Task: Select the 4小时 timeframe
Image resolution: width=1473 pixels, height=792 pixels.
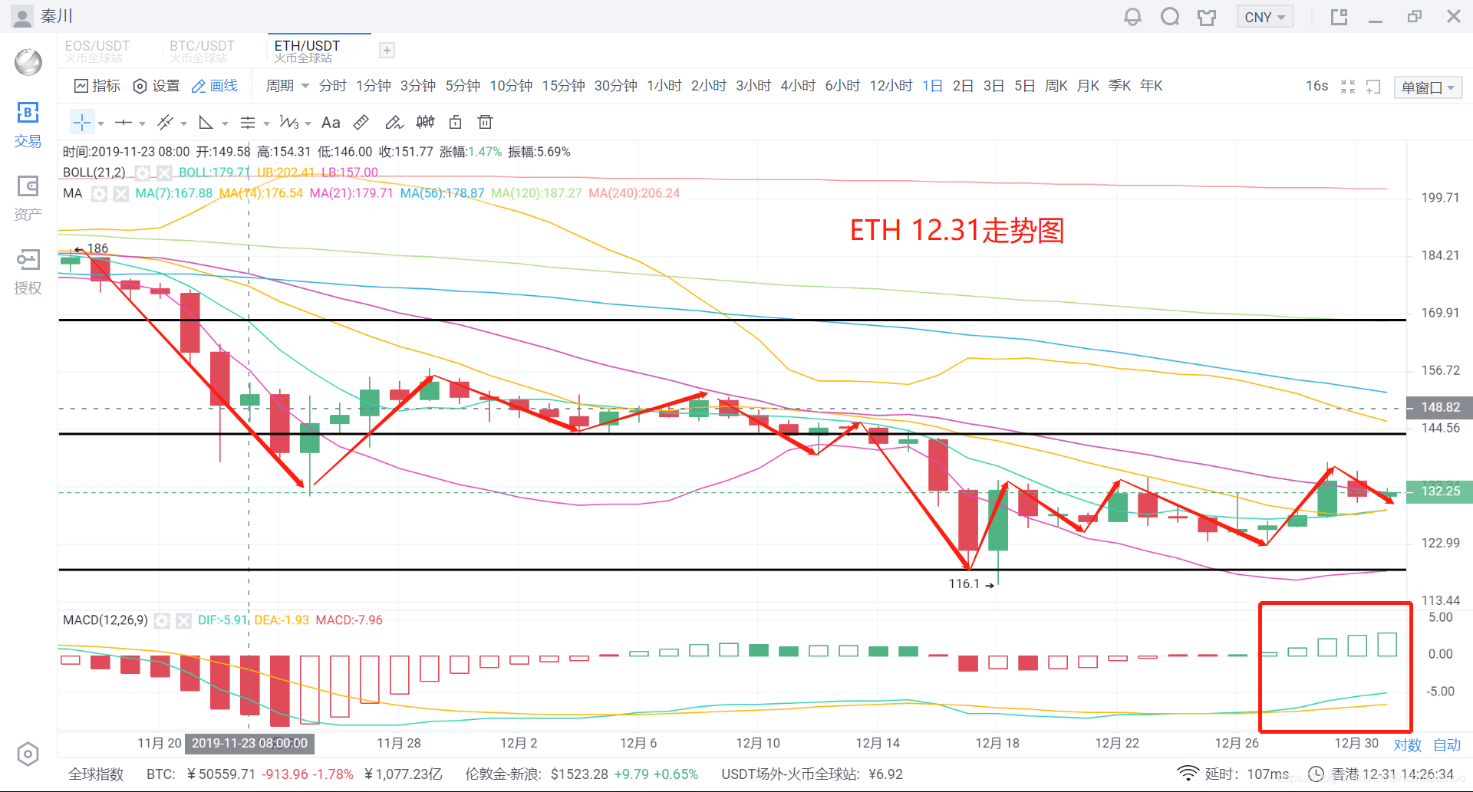Action: point(797,86)
